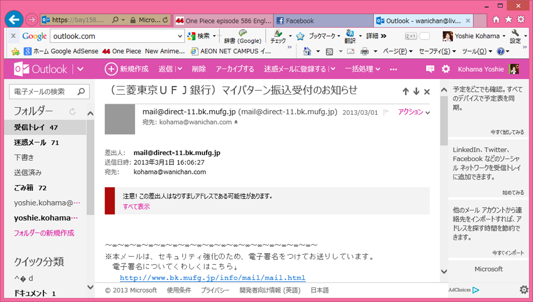This screenshot has height=302, width=533.
Task: Open the セーフティ(S) menu dropdown
Action: [437, 51]
